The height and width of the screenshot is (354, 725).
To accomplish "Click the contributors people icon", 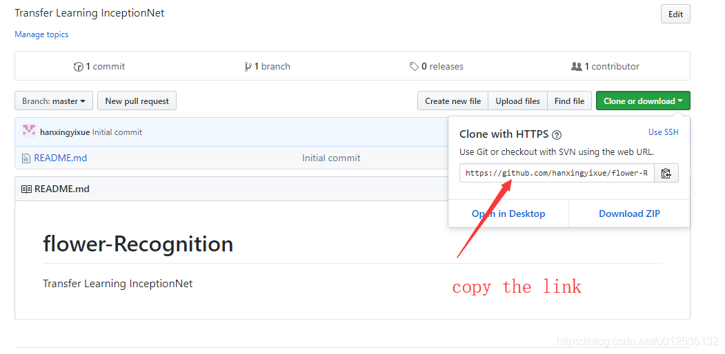I will (x=577, y=67).
